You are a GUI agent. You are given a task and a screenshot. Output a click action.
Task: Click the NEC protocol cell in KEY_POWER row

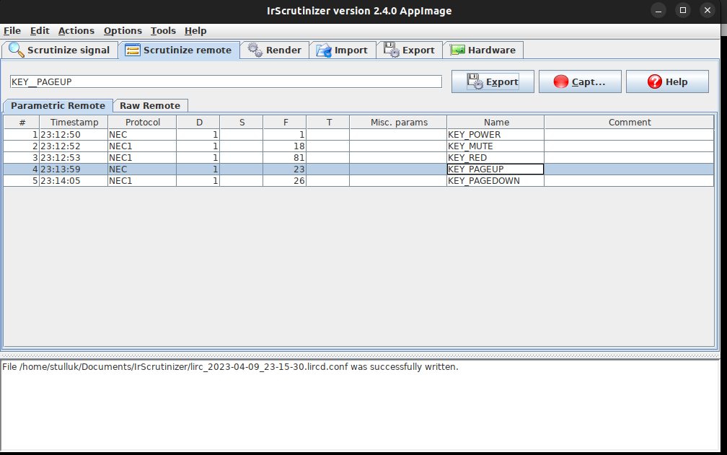[142, 134]
